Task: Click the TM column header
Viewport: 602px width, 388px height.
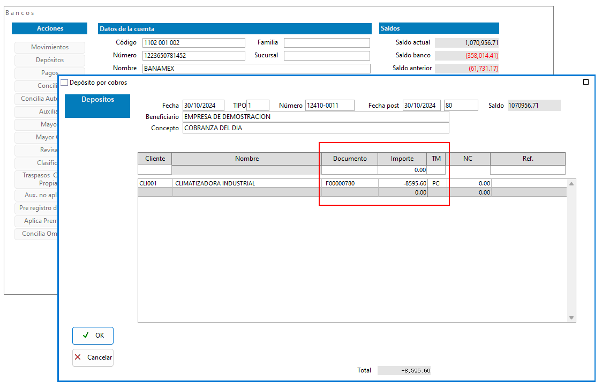Action: (436, 159)
